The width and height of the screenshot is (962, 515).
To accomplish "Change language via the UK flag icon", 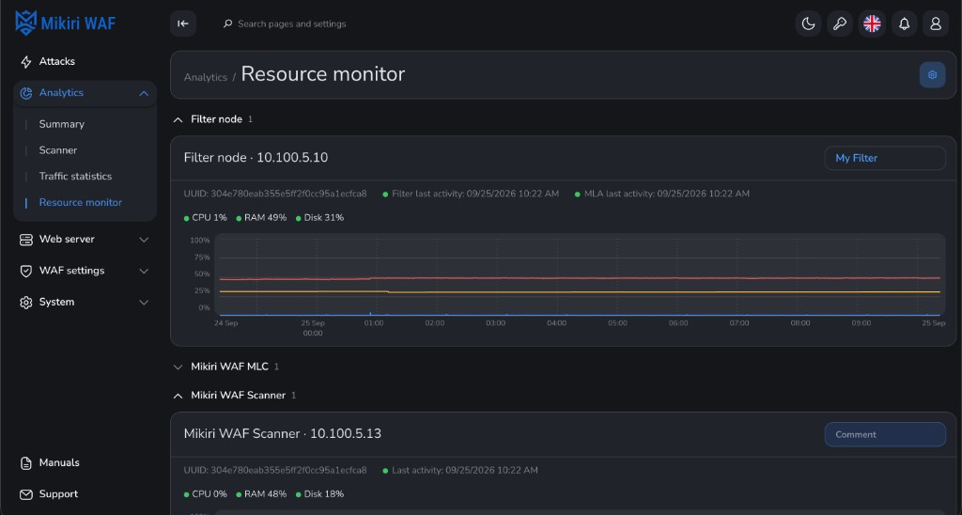I will click(x=872, y=23).
